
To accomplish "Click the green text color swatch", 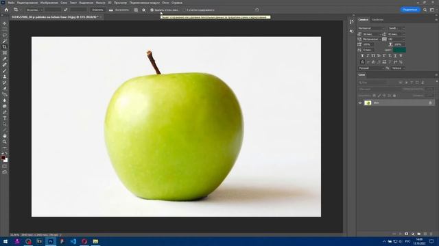I will (399, 50).
